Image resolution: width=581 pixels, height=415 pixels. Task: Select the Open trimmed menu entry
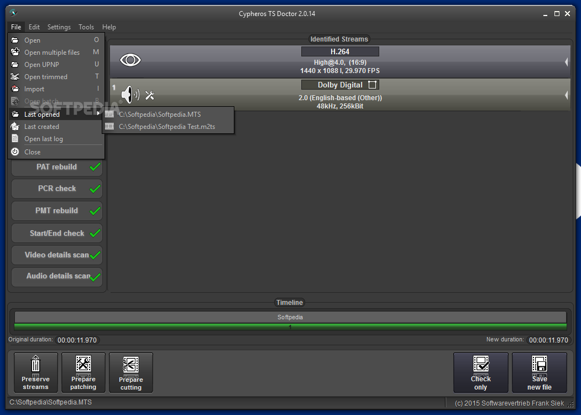point(56,77)
